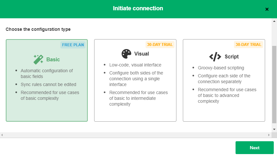Click the Basic title text
The image size is (277, 156).
coord(53,60)
